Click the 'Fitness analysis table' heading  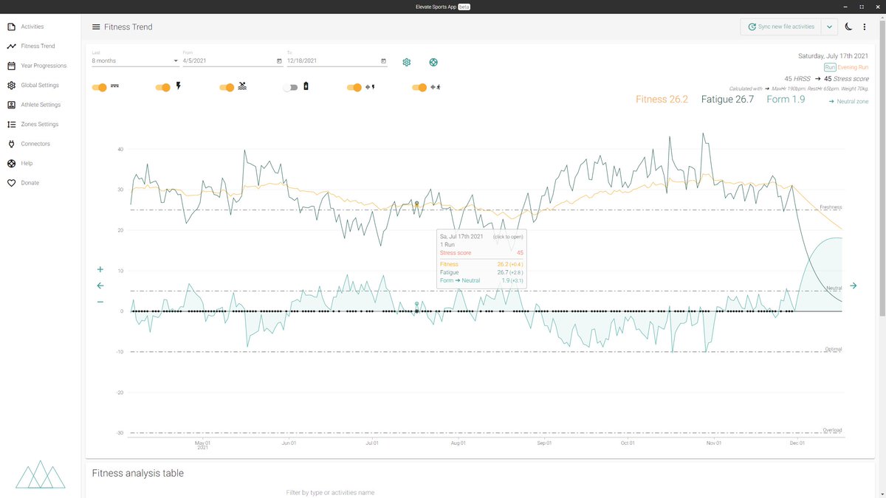pyautogui.click(x=138, y=473)
